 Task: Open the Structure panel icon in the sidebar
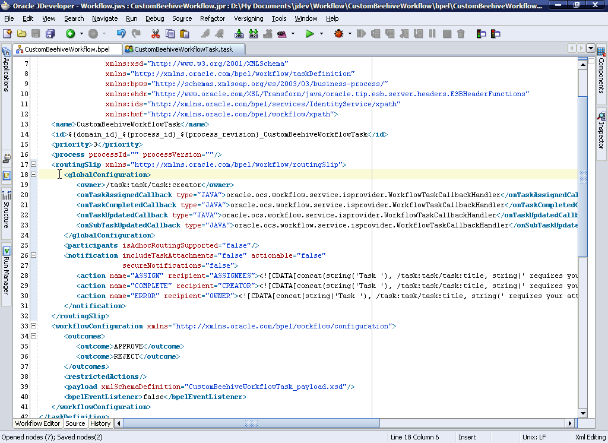(8, 196)
